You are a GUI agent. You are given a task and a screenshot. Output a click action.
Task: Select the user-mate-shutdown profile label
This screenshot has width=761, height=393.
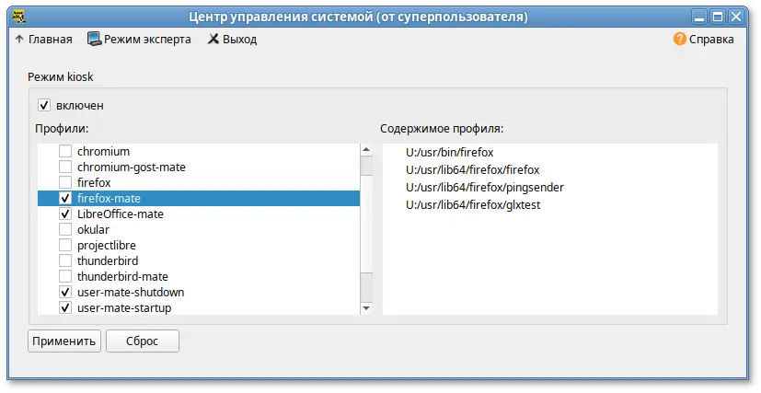coord(131,292)
